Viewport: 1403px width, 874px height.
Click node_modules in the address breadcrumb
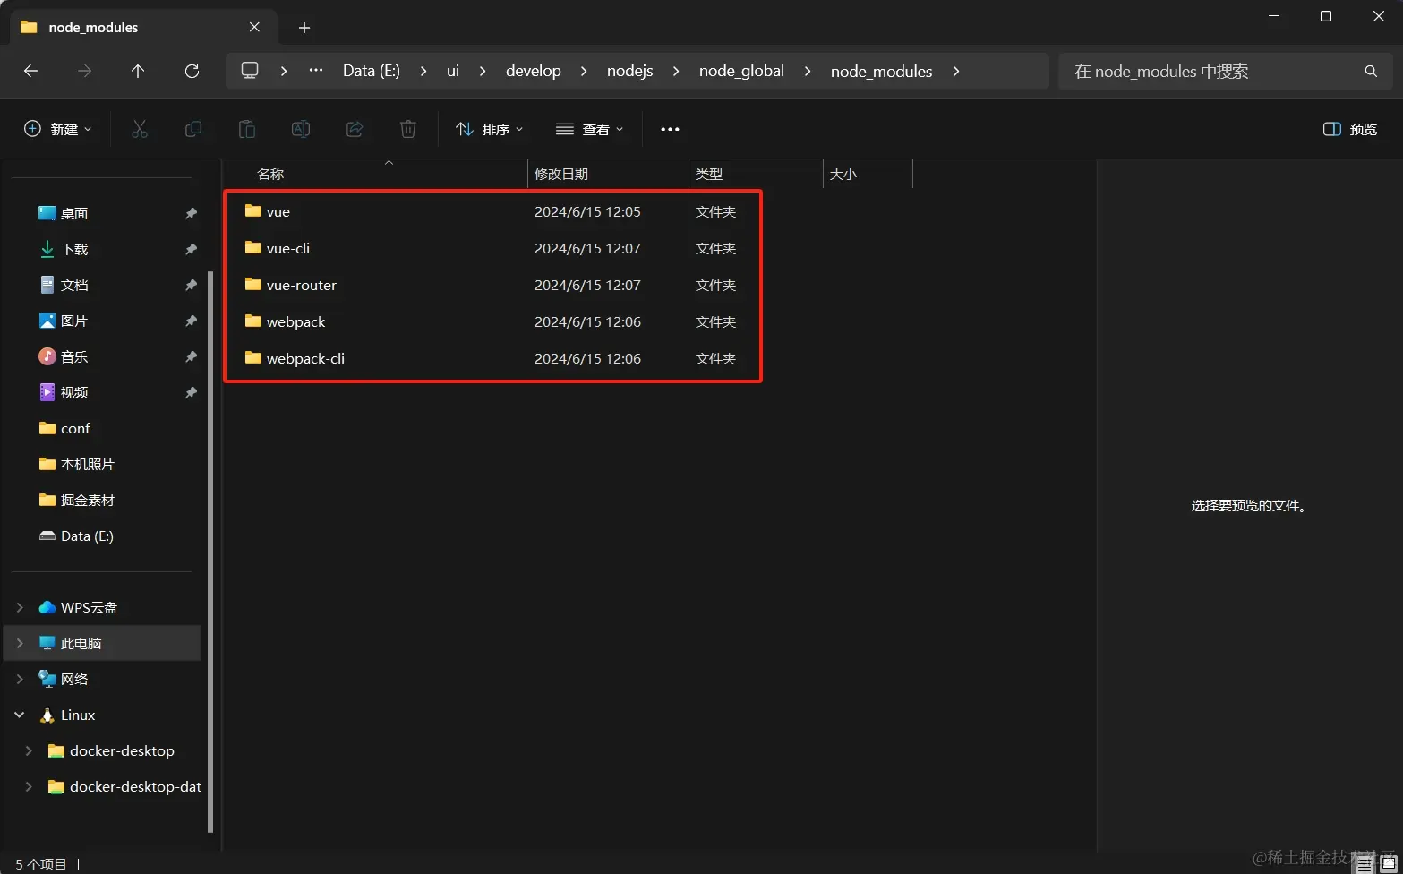tap(882, 71)
